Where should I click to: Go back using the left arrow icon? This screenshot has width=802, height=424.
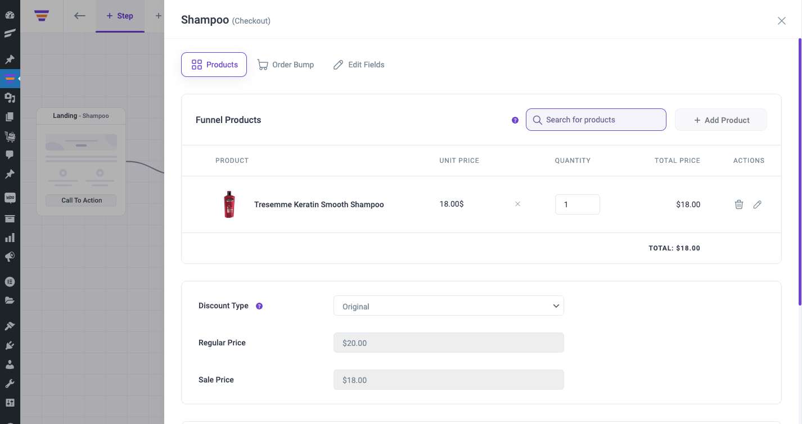80,16
